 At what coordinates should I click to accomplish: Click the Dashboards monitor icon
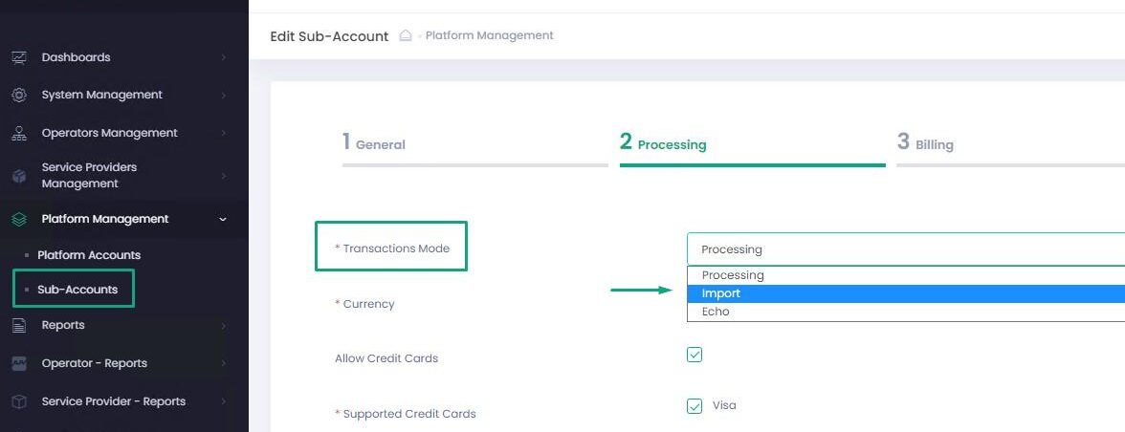pos(18,57)
